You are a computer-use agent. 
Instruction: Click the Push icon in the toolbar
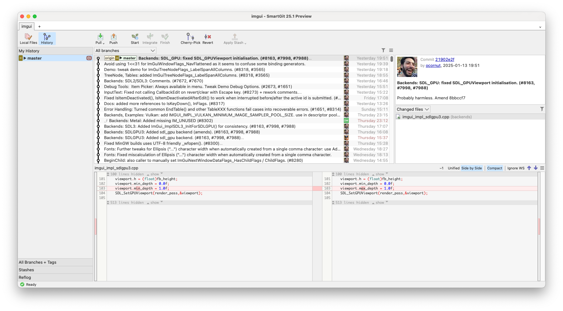click(114, 38)
